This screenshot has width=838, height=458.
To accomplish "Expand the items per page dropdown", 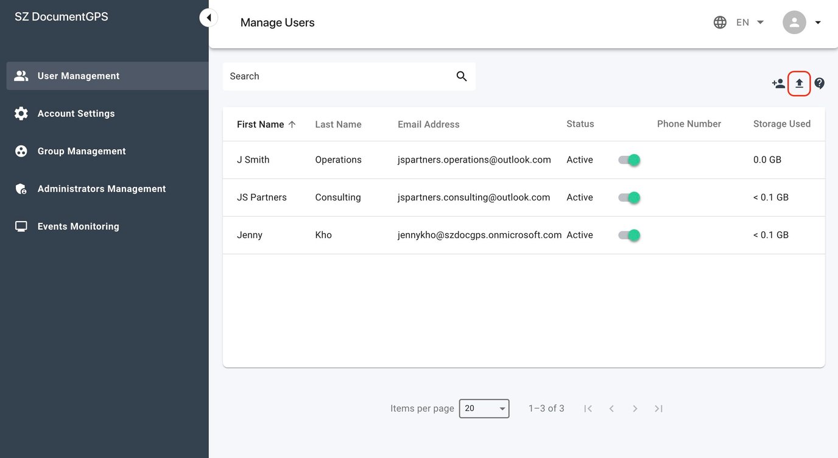I will click(484, 408).
